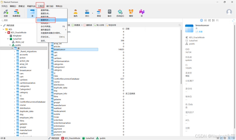Click the 注释 (Comment) column header
The width and height of the screenshot is (236, 140).
(x=128, y=29)
